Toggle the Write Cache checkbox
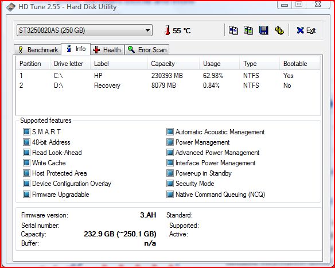 [x=26, y=163]
